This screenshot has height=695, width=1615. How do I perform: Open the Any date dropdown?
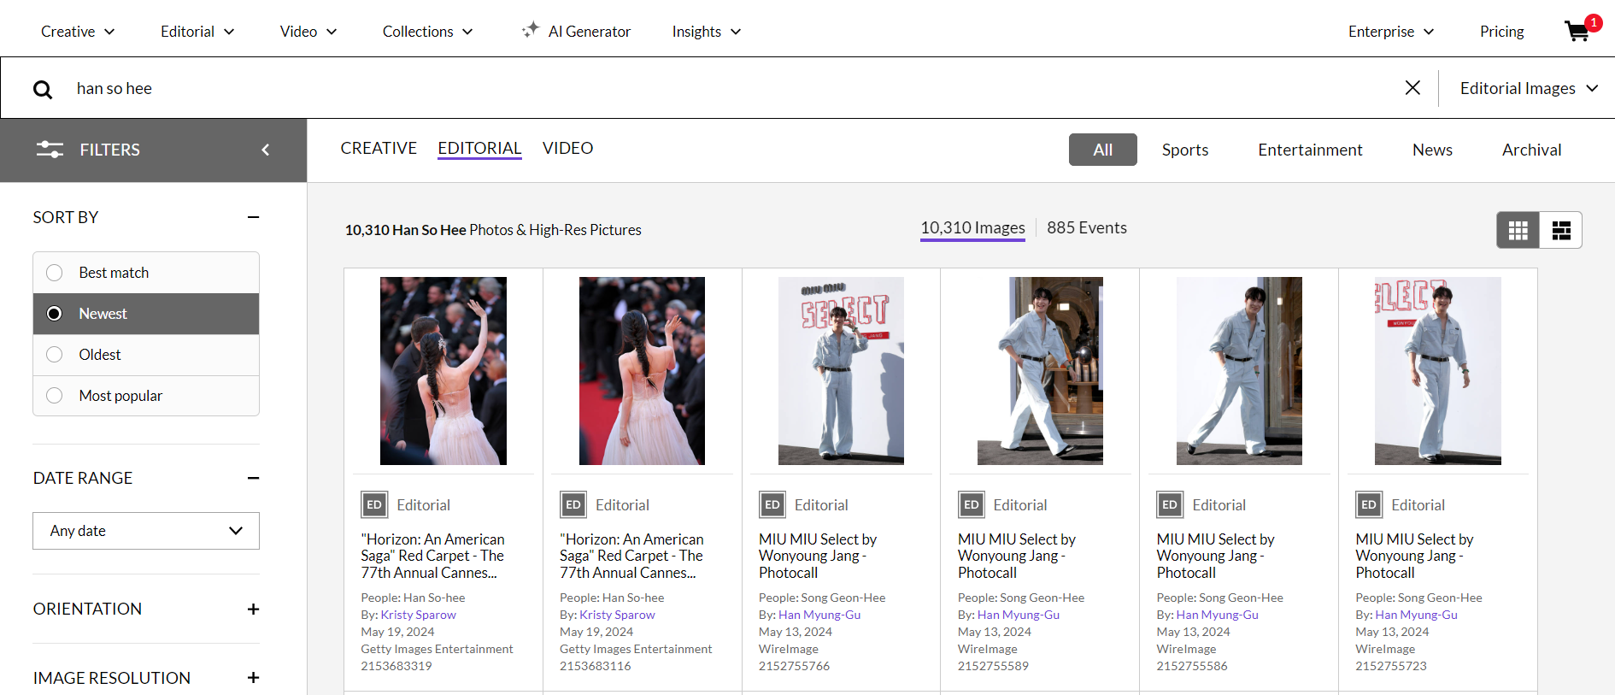pyautogui.click(x=146, y=531)
